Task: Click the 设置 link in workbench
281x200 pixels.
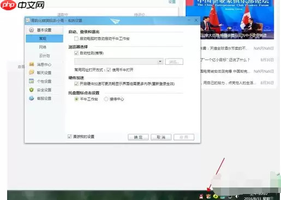Action: (172, 2)
